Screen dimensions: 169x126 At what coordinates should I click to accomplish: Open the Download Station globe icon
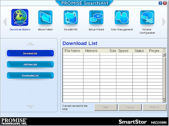pos(20,17)
